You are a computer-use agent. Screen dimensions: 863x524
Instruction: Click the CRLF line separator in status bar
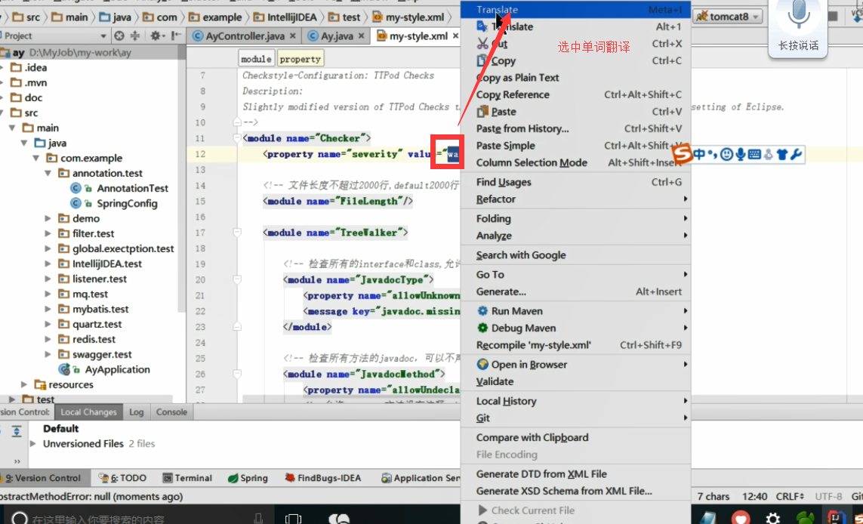[791, 497]
